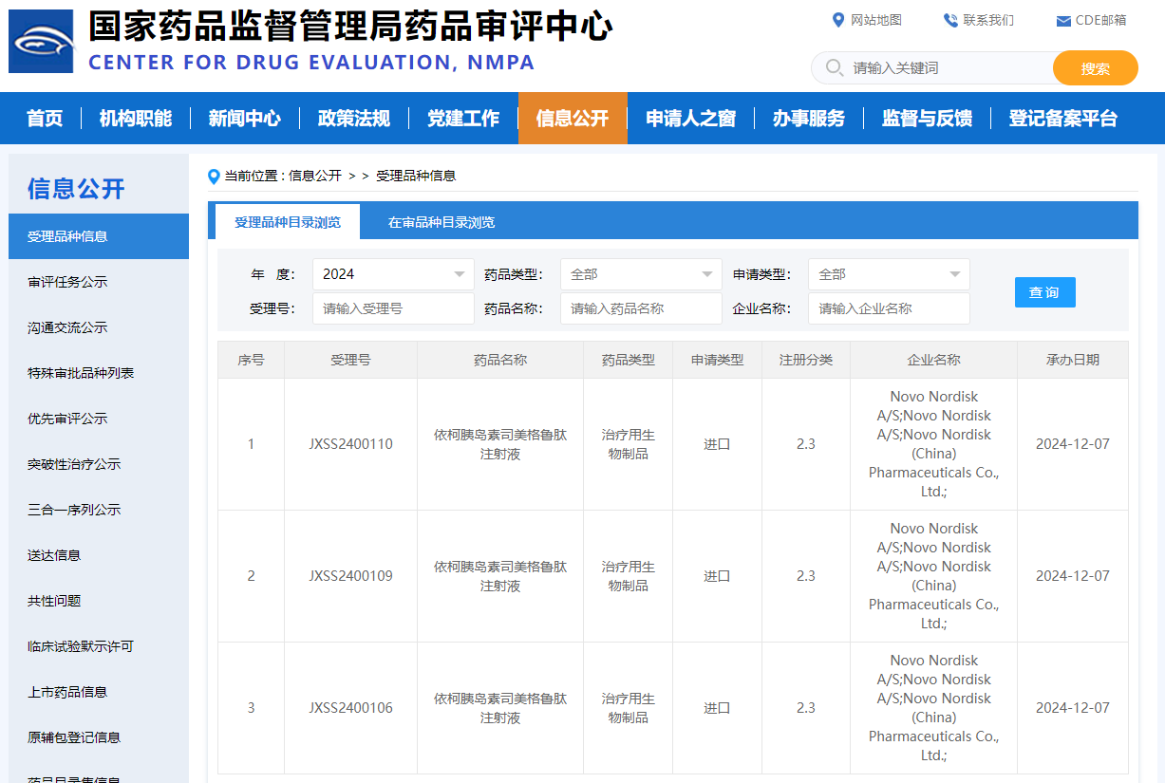Select 审评任务公示 in the sidebar
Image resolution: width=1165 pixels, height=783 pixels.
99,282
